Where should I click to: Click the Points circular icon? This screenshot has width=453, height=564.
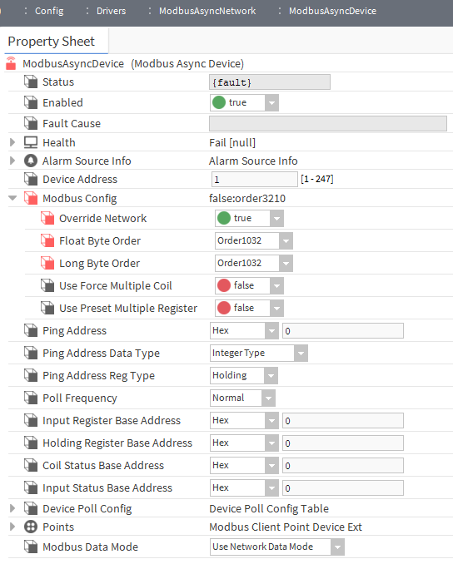click(x=31, y=527)
